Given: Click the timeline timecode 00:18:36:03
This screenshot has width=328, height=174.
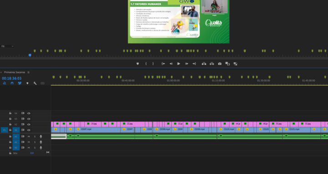Looking at the screenshot, I should point(12,79).
